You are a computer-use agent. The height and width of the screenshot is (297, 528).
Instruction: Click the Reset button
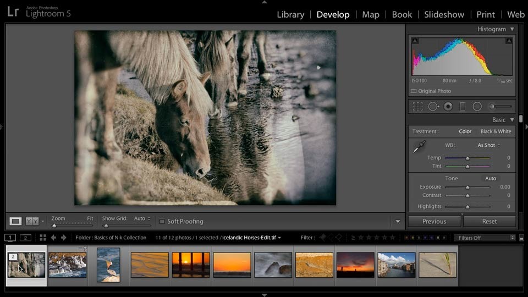coord(490,221)
